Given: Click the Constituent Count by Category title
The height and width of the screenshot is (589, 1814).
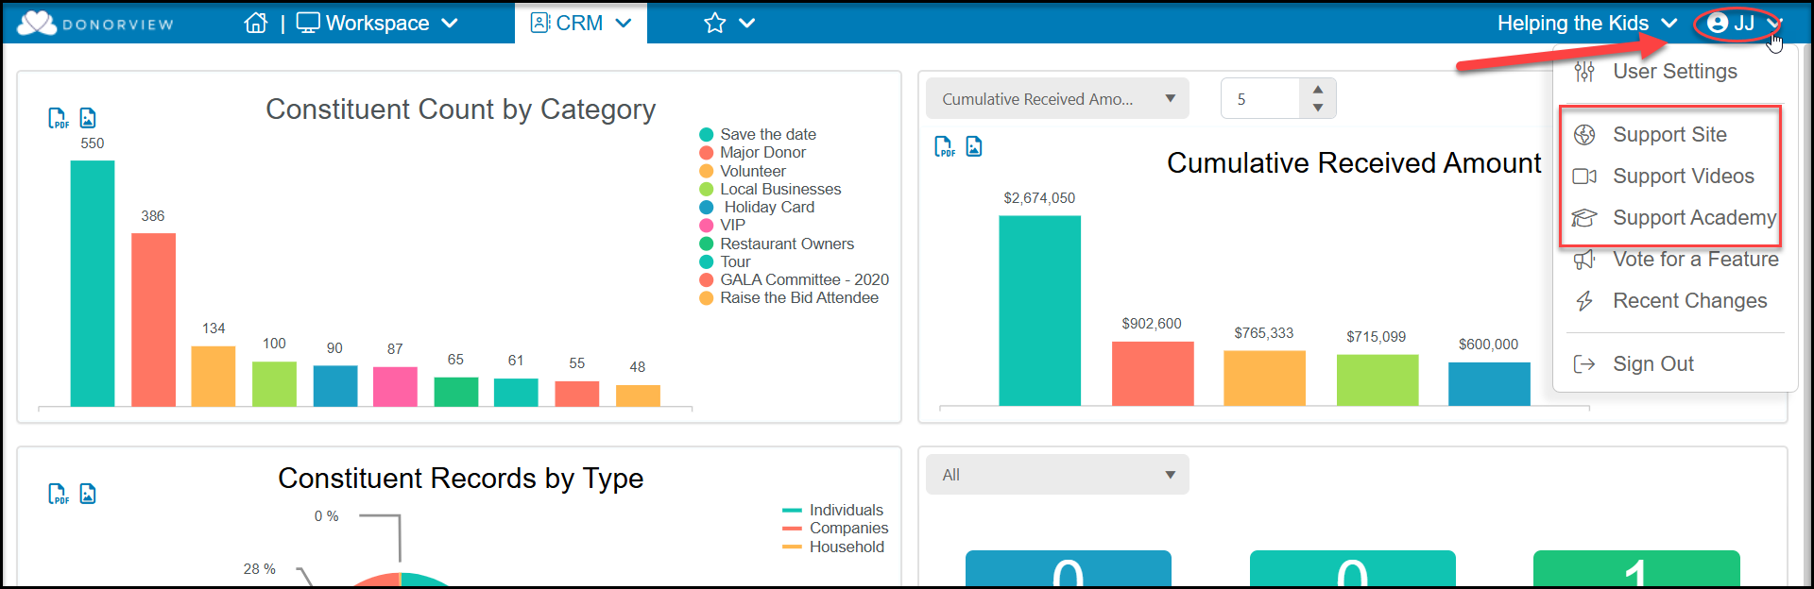Looking at the screenshot, I should pyautogui.click(x=460, y=109).
